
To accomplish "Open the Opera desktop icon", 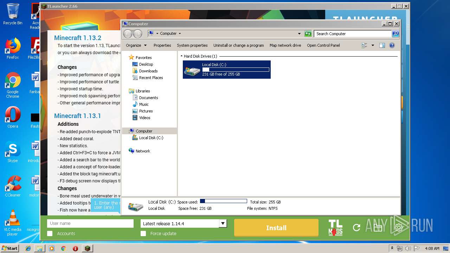I will click(13, 117).
